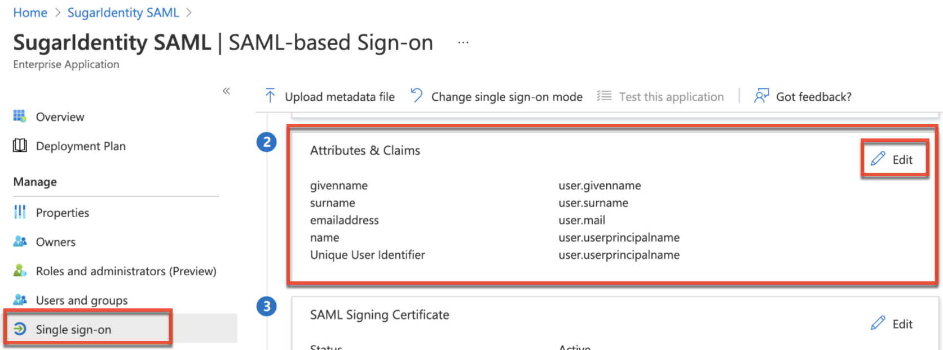The image size is (943, 350).
Task: Click the Single sign-on sidebar icon
Action: 21,329
